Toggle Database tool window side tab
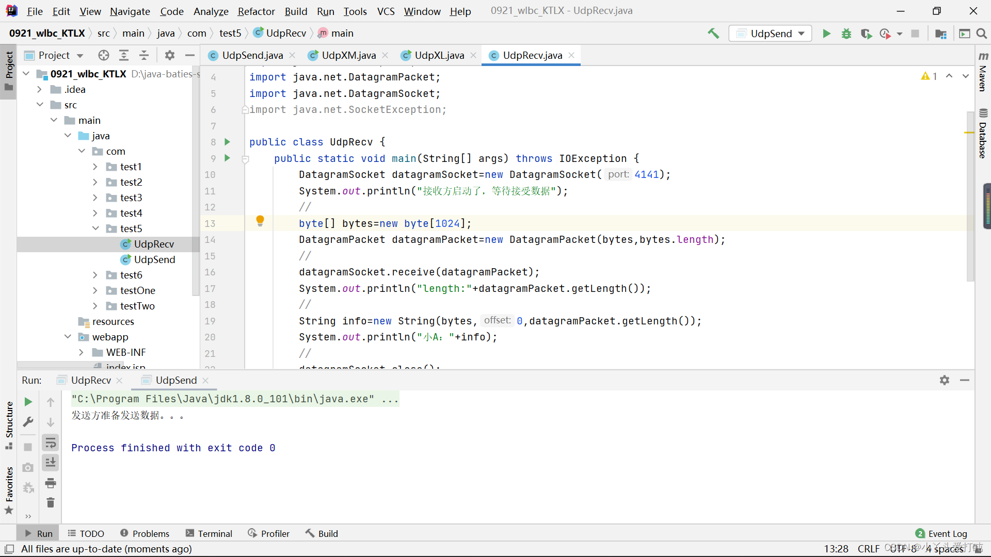Image resolution: width=991 pixels, height=557 pixels. click(983, 133)
